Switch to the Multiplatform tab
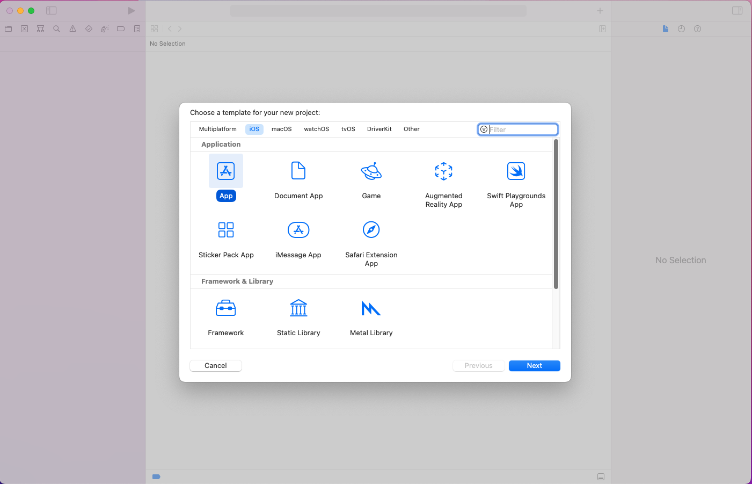752x484 pixels. pos(218,129)
